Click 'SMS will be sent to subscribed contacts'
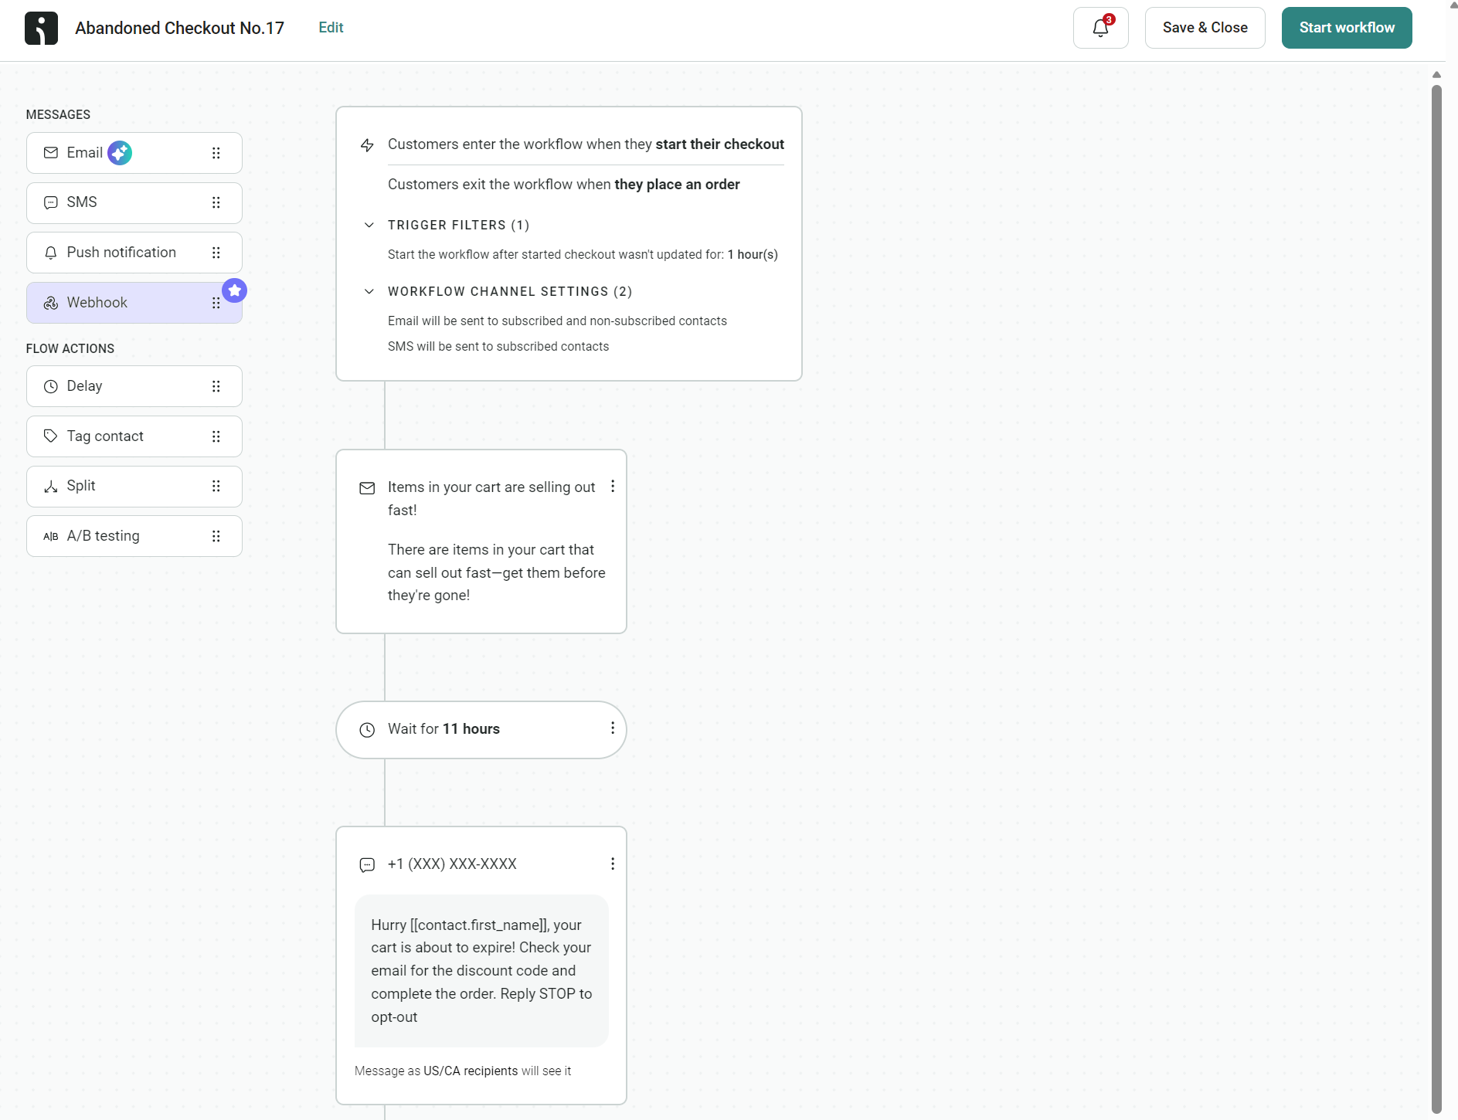Viewport: 1458px width, 1120px height. pos(498,347)
